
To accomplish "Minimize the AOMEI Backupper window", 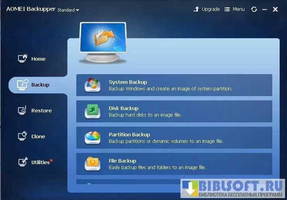I will [x=265, y=9].
